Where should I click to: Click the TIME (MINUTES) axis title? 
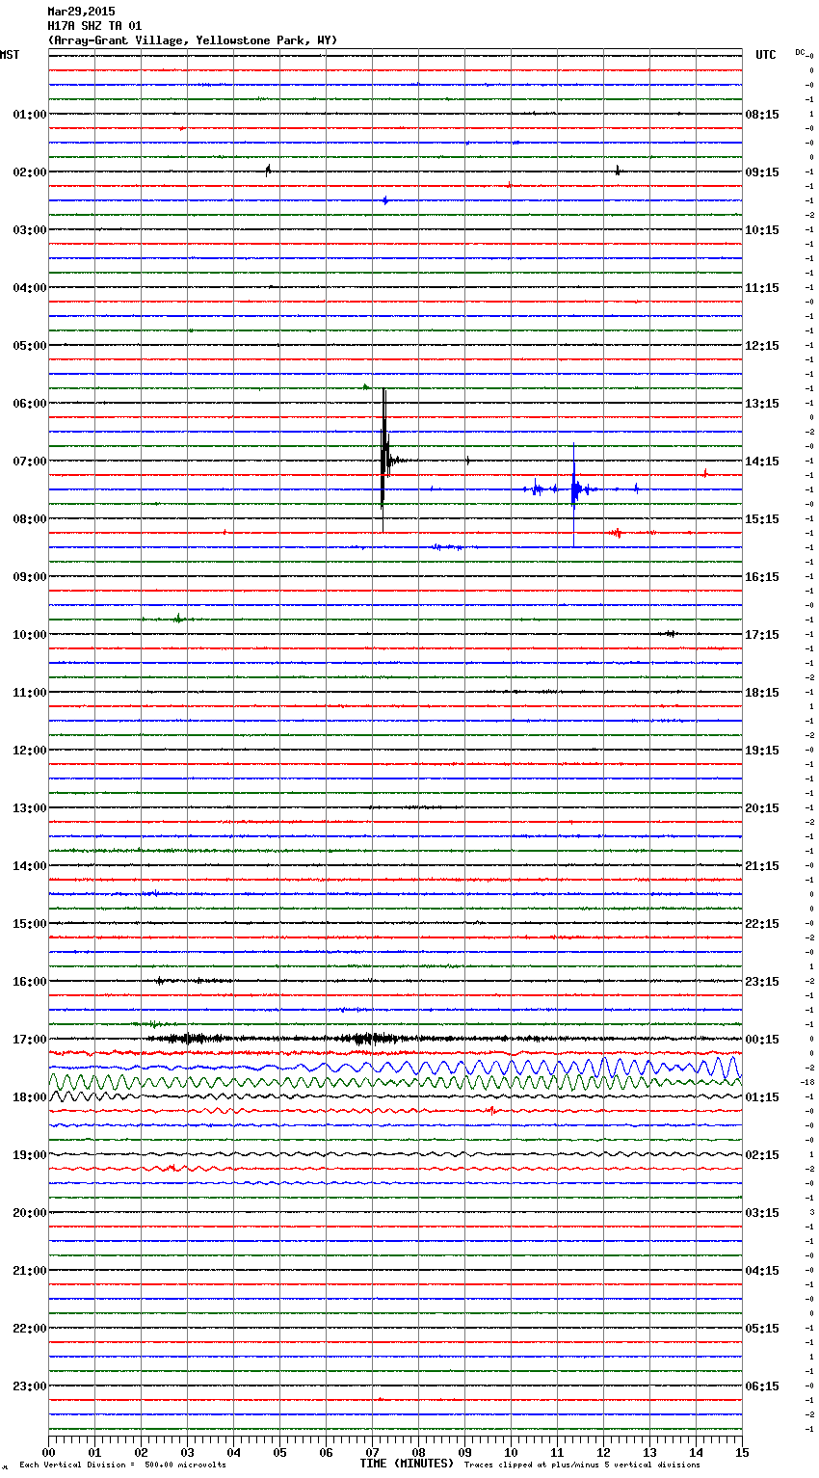point(406,1464)
